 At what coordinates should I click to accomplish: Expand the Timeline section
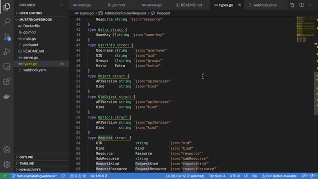(41, 164)
